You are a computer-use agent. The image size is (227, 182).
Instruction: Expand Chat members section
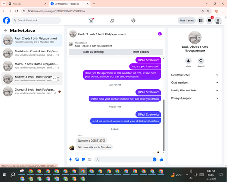(x=195, y=83)
